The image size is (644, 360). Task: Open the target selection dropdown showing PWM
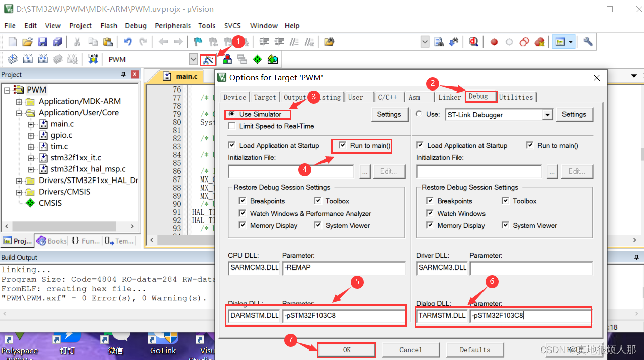coord(193,59)
